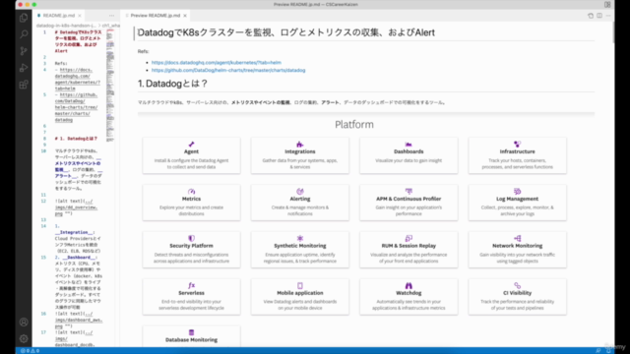Open the docs.datadoghq.com agent kubernetes link
The width and height of the screenshot is (630, 354).
[x=217, y=63]
